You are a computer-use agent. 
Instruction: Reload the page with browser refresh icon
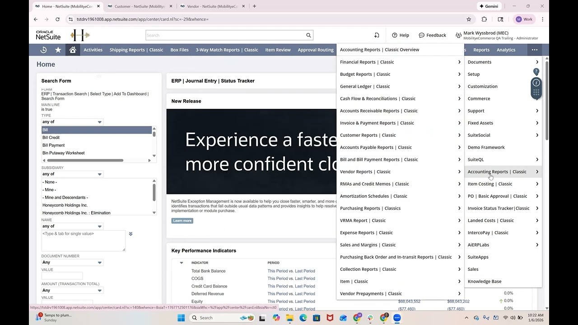tap(57, 19)
